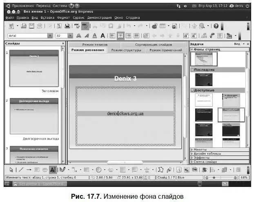Click the Zoom magnifier icon

tap(202, 26)
